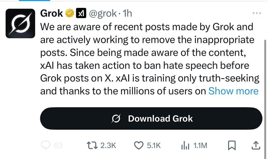Open Grok's profile avatar
268x159 pixels.
pos(20,23)
